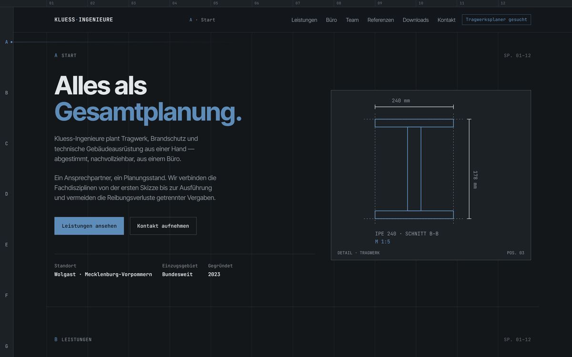The image size is (572, 357).
Task: Click the 'A · Start' section indicator
Action: point(202,20)
